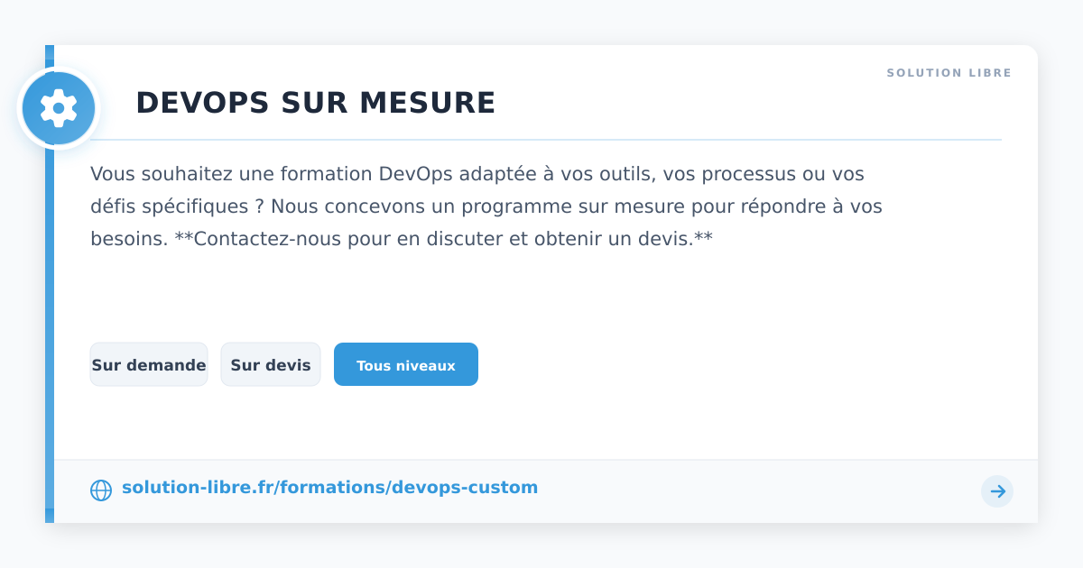Select the "Sur devis" tag
The width and height of the screenshot is (1083, 568).
(x=271, y=364)
